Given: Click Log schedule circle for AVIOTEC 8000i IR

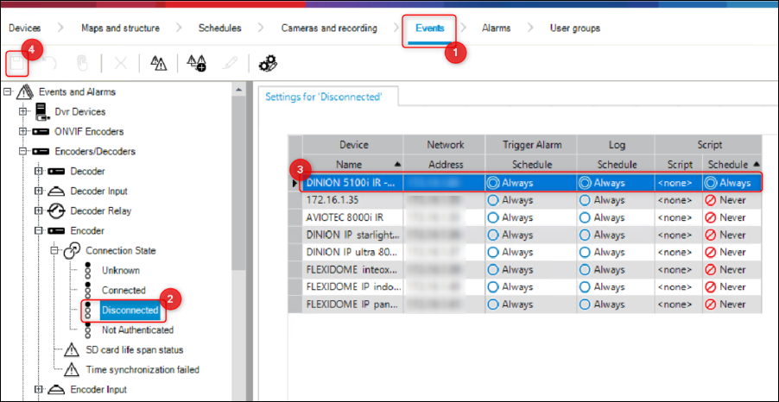Looking at the screenshot, I should point(586,217).
